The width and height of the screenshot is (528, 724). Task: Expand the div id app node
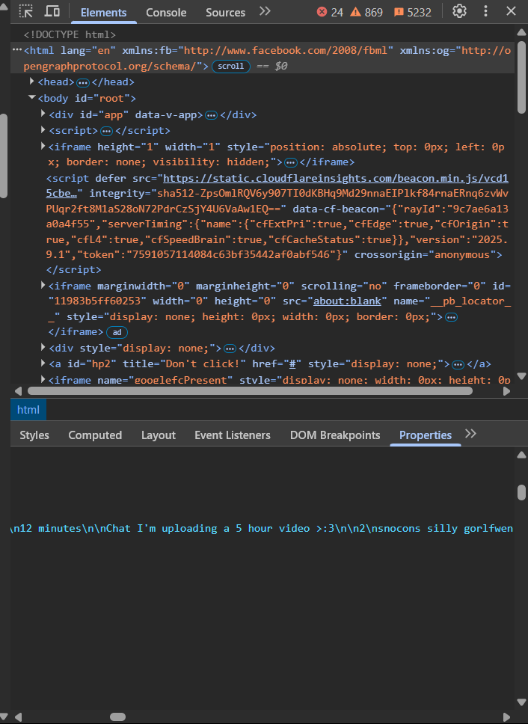[x=43, y=114]
